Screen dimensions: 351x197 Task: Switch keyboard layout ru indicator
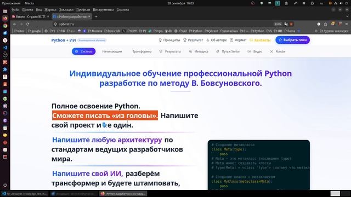tap(321, 3)
